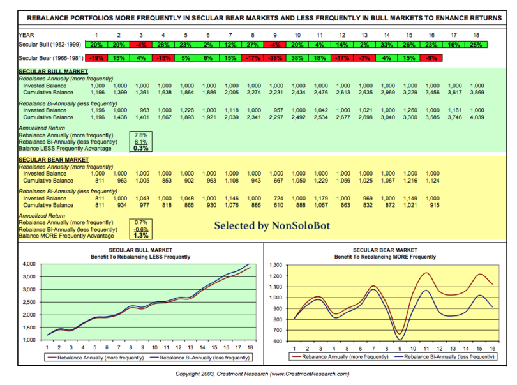517x385 pixels.
Task: Click the red -28% Secular Bear cell
Action: (x=275, y=59)
